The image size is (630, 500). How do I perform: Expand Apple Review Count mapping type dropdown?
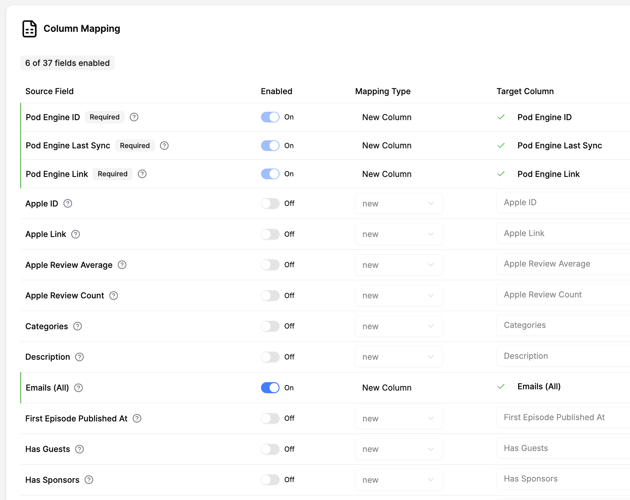pyautogui.click(x=399, y=295)
